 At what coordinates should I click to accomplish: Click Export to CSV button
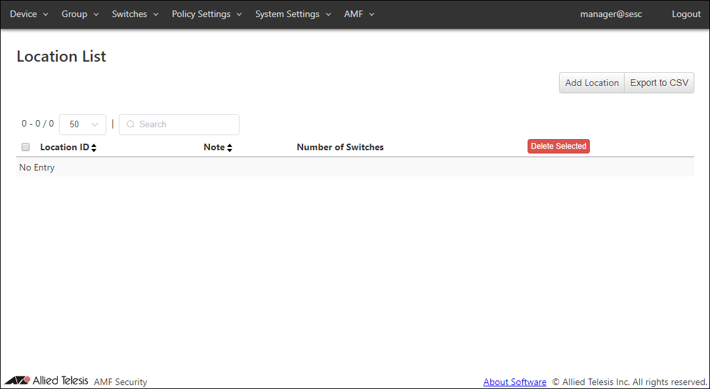coord(659,83)
